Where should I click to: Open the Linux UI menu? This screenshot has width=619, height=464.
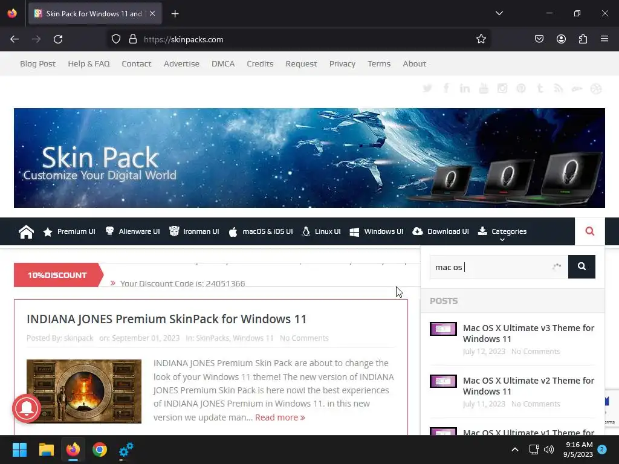point(321,231)
